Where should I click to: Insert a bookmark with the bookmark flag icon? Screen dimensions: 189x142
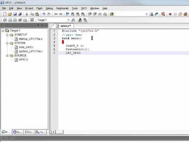68,14
